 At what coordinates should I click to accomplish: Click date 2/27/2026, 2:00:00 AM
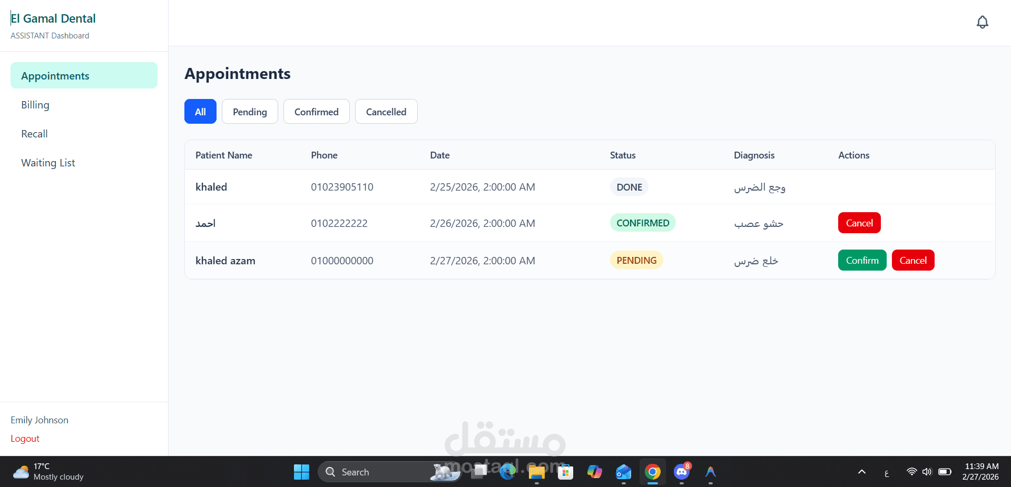click(483, 261)
